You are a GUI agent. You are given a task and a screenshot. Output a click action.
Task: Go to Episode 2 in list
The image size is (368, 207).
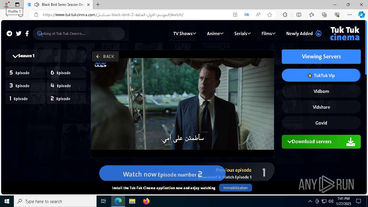click(x=66, y=99)
